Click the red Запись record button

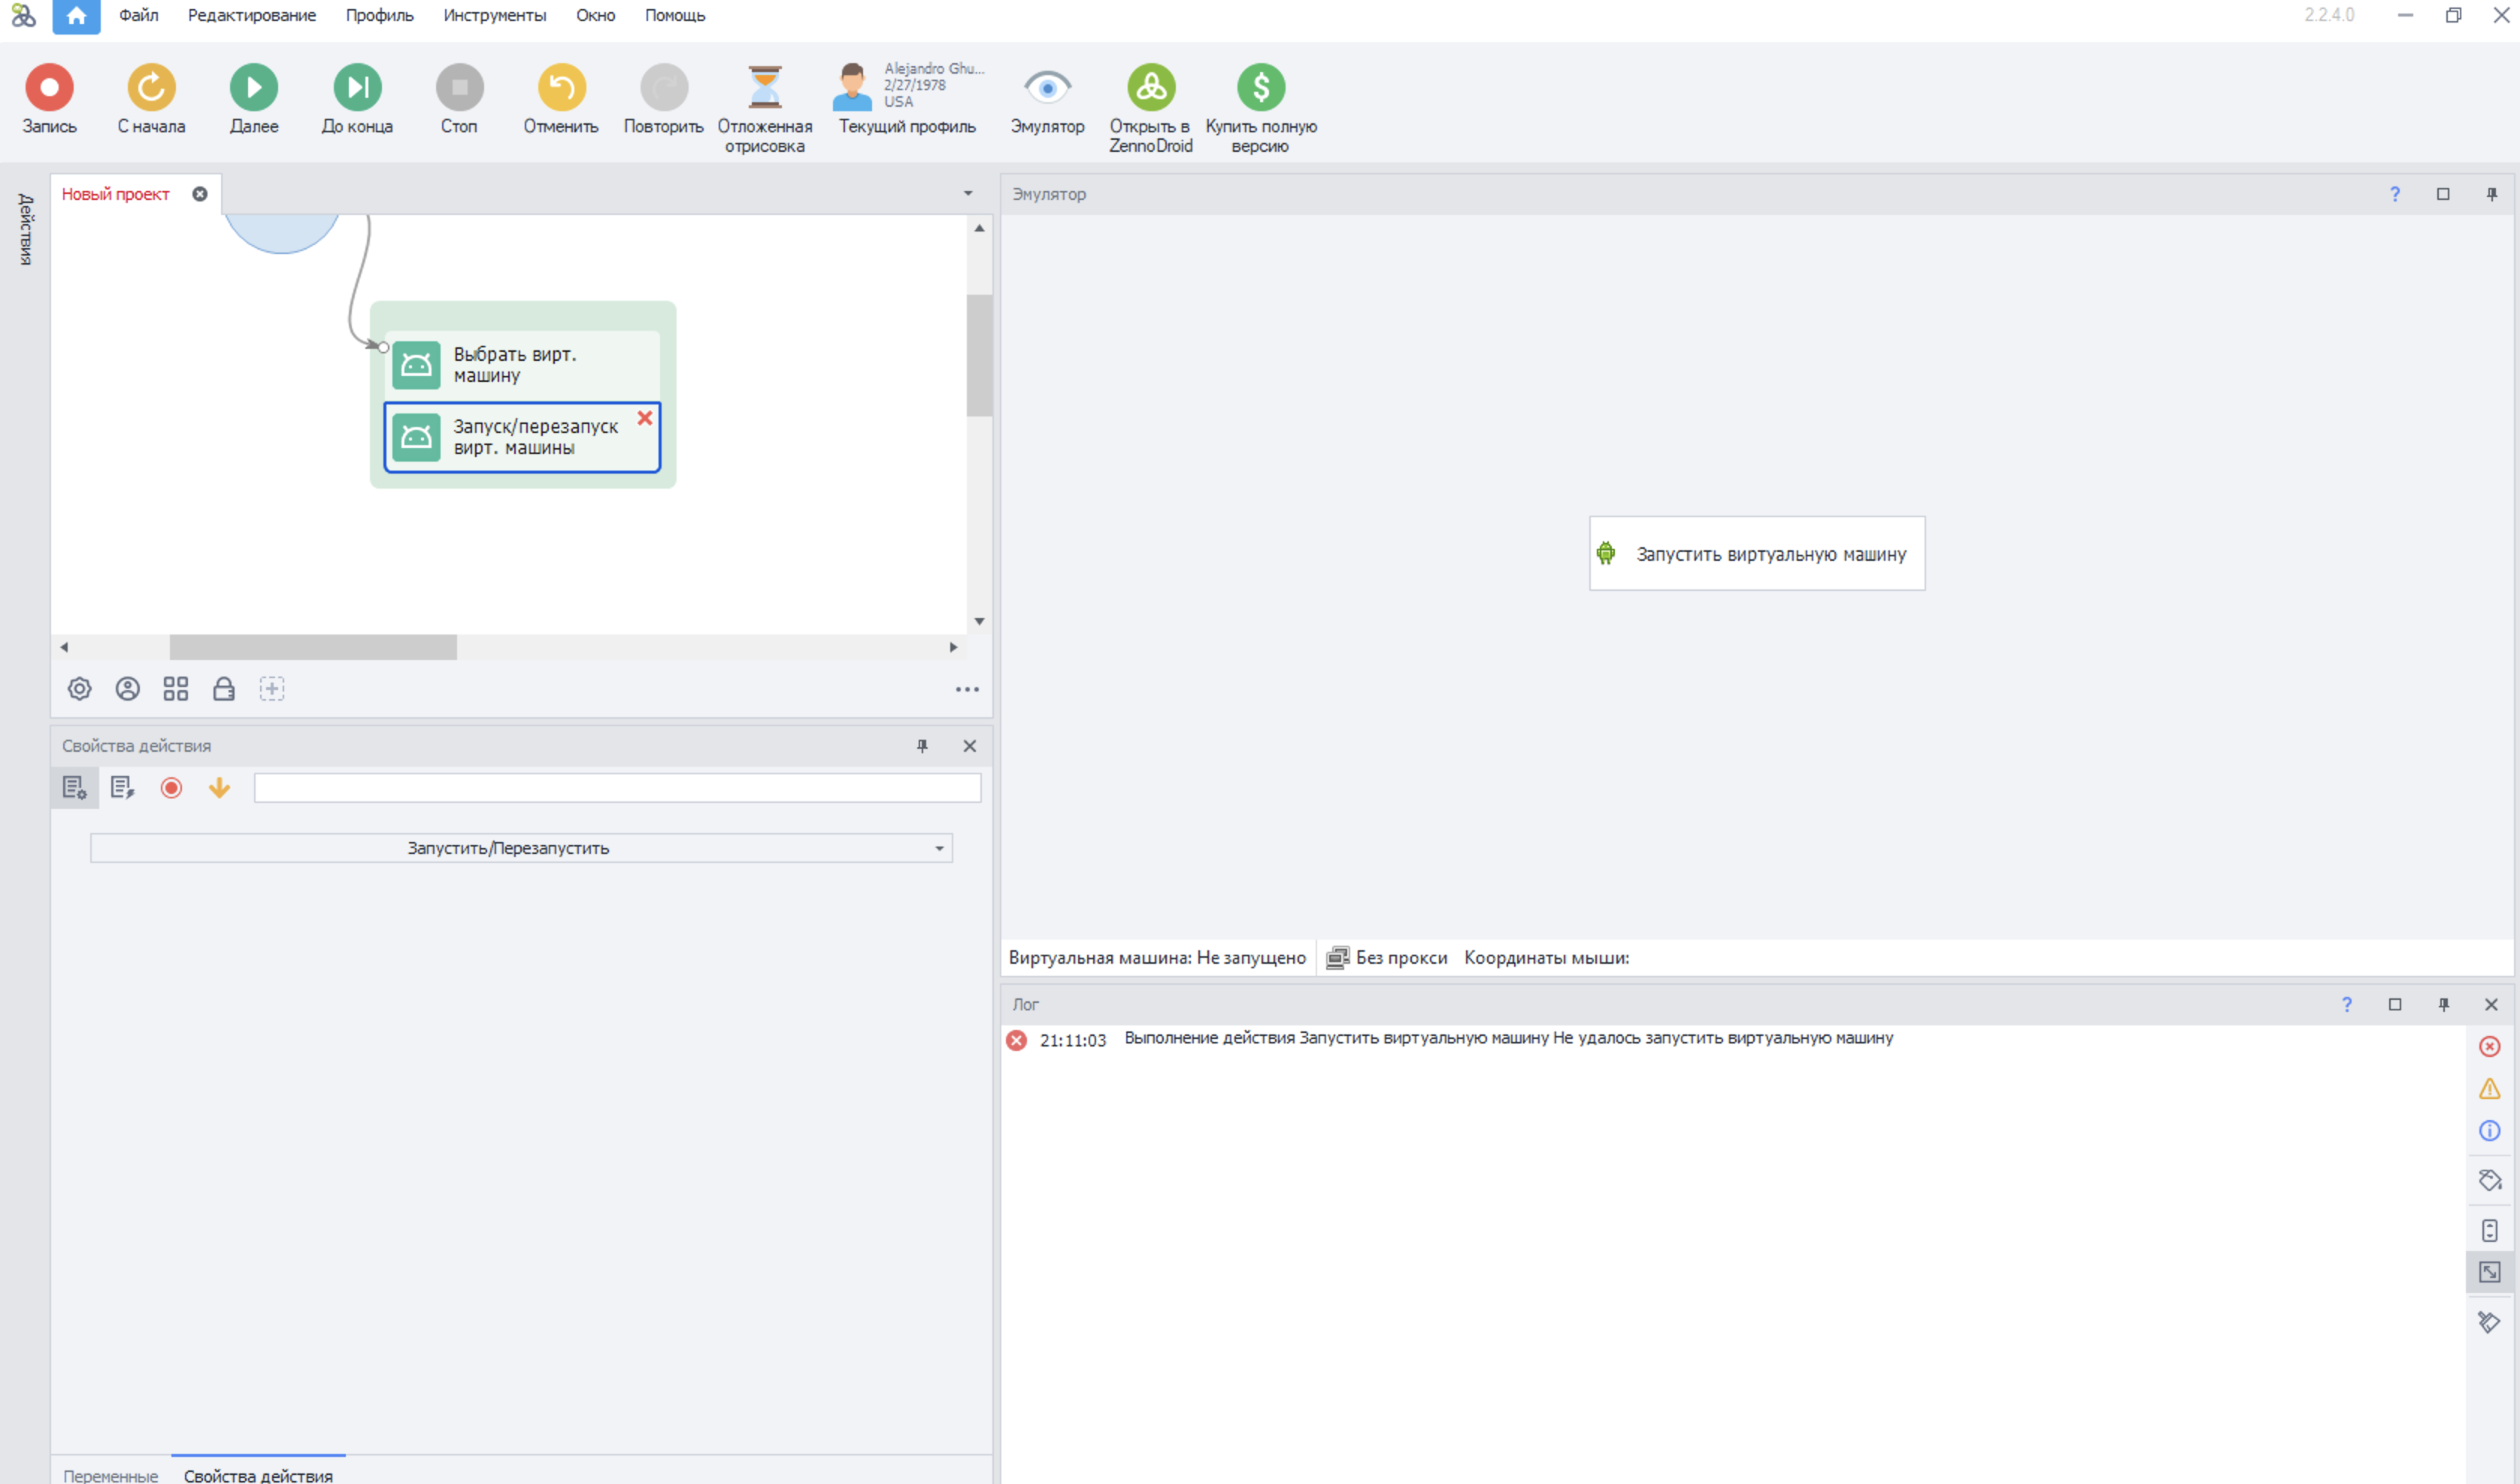49,88
